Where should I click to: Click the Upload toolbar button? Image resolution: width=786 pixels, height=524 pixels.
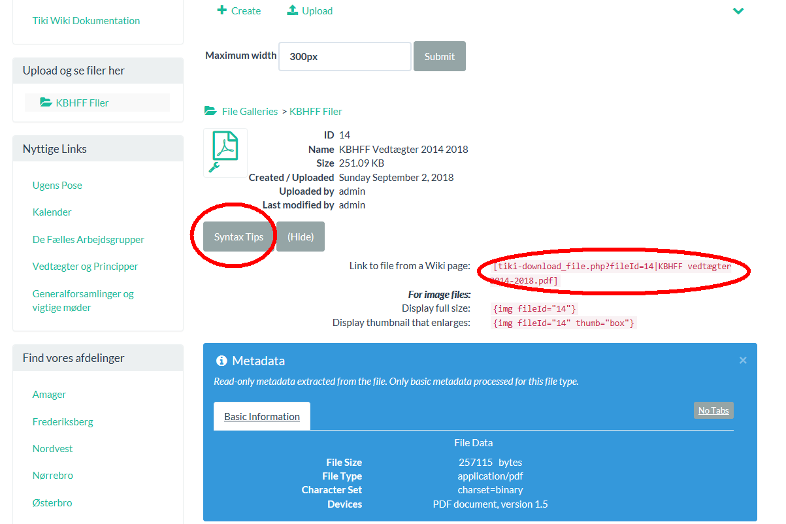pos(310,11)
